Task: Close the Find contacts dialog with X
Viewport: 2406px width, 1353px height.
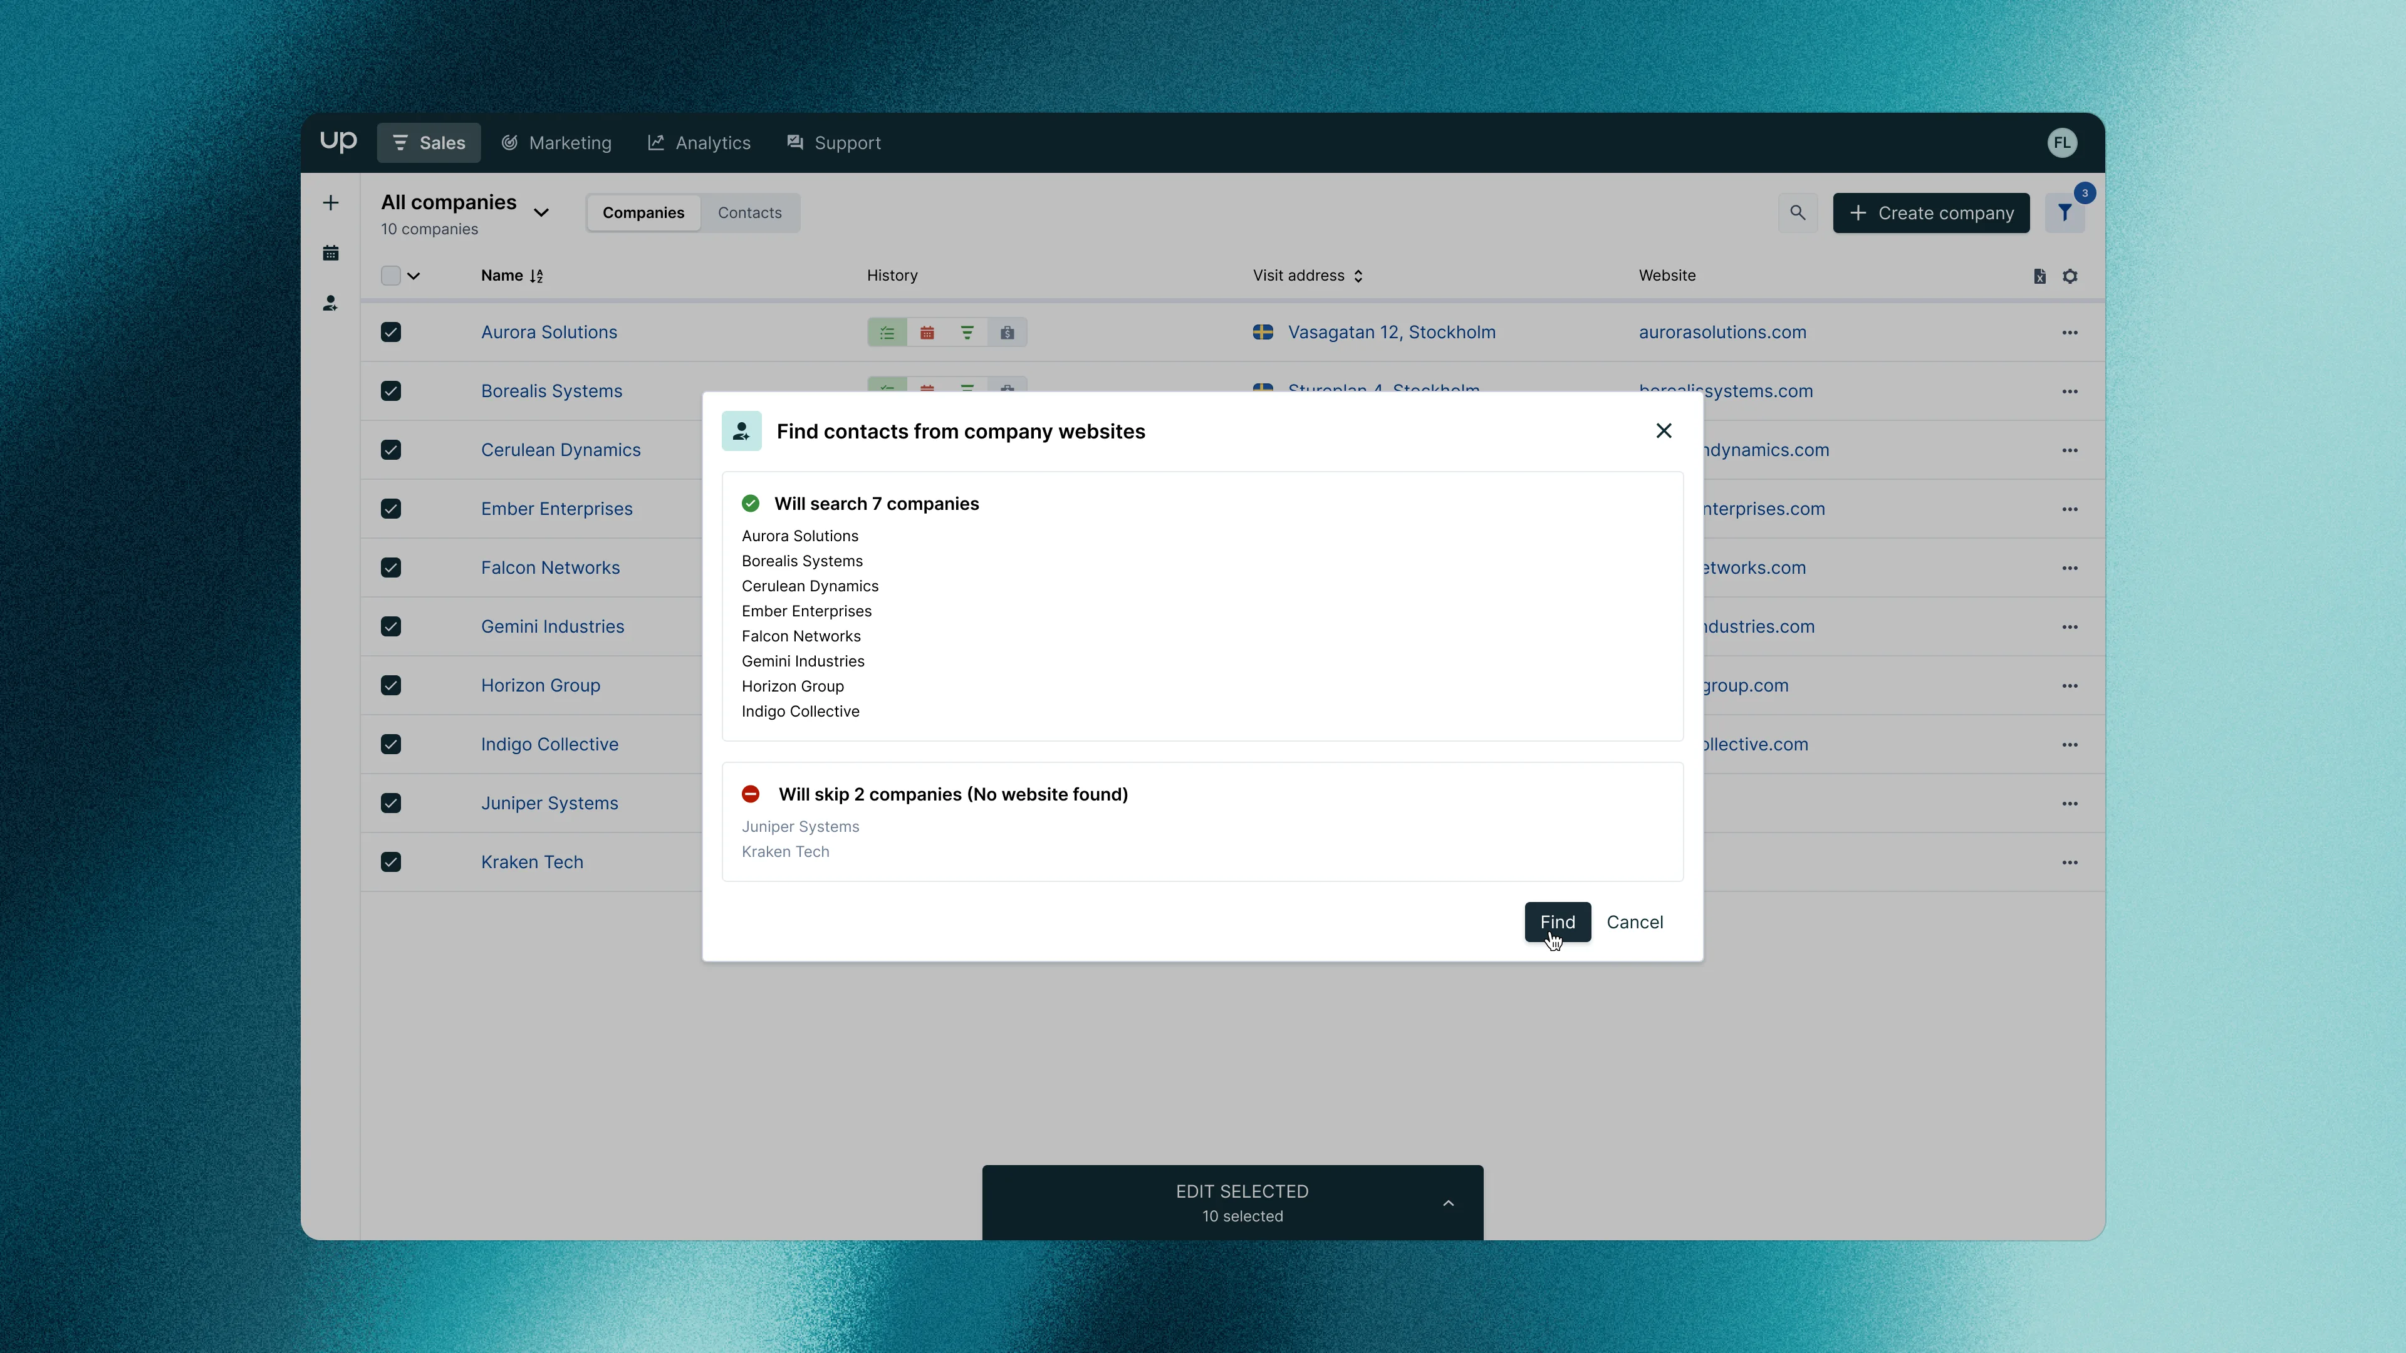Action: point(1664,430)
